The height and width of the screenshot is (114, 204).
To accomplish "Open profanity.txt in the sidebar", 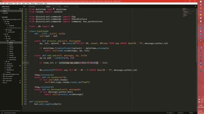I will coord(11,32).
